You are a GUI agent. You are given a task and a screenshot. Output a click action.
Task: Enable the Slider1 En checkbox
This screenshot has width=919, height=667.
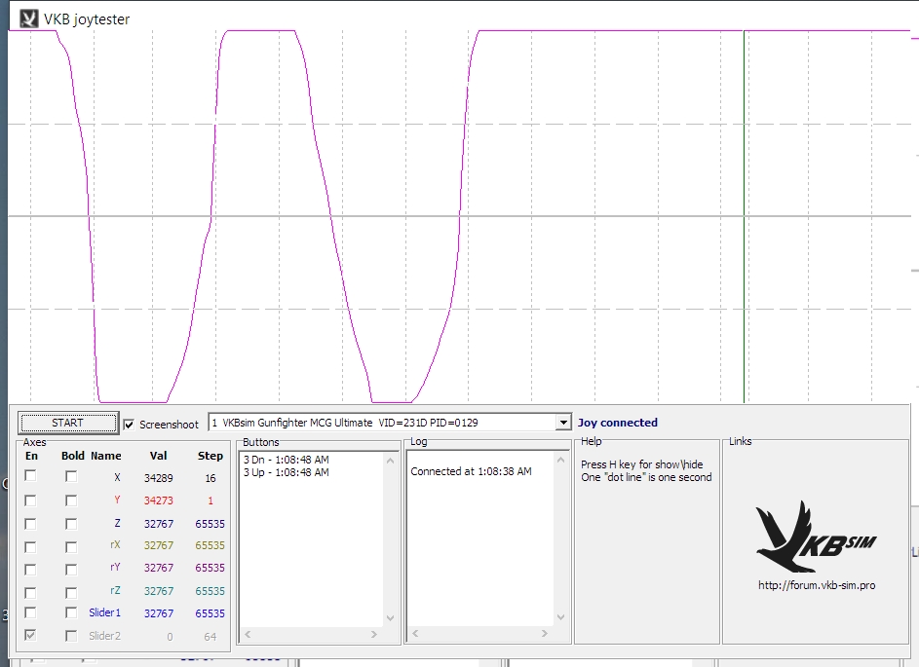31,613
